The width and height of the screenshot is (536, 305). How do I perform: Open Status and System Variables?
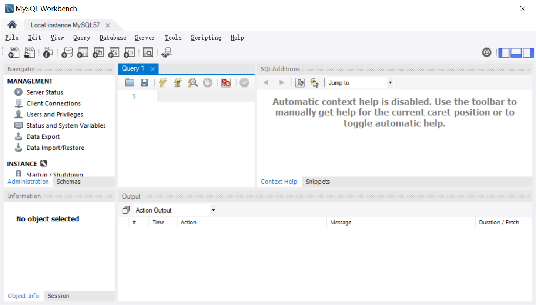[66, 125]
